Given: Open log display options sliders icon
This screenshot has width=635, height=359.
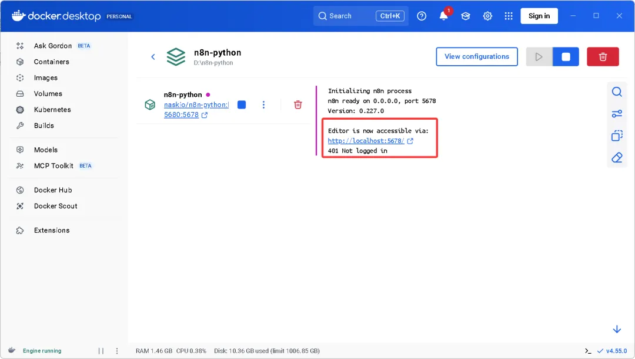Looking at the screenshot, I should (x=617, y=114).
